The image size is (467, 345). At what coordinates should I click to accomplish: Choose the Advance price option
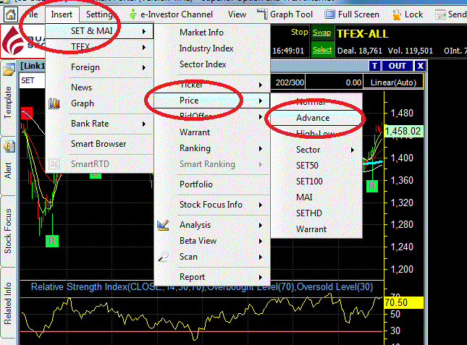coord(316,118)
